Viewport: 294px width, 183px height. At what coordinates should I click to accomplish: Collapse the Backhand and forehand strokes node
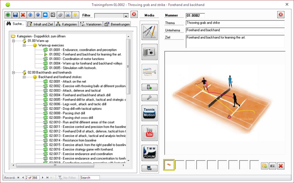(24, 77)
